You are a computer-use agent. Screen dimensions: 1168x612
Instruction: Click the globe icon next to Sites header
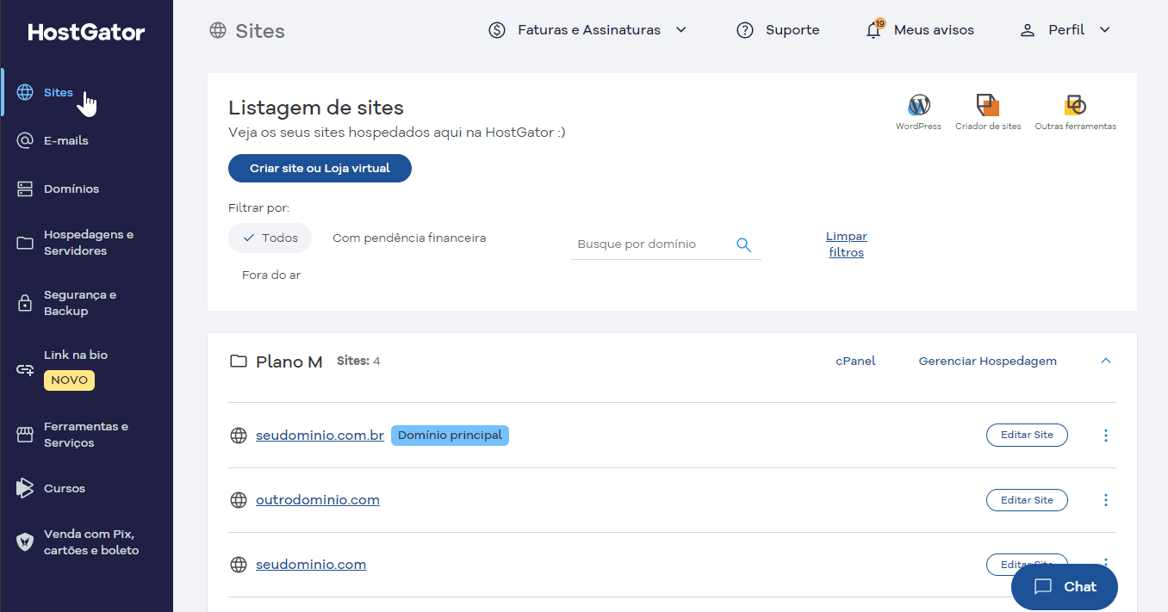(x=218, y=31)
